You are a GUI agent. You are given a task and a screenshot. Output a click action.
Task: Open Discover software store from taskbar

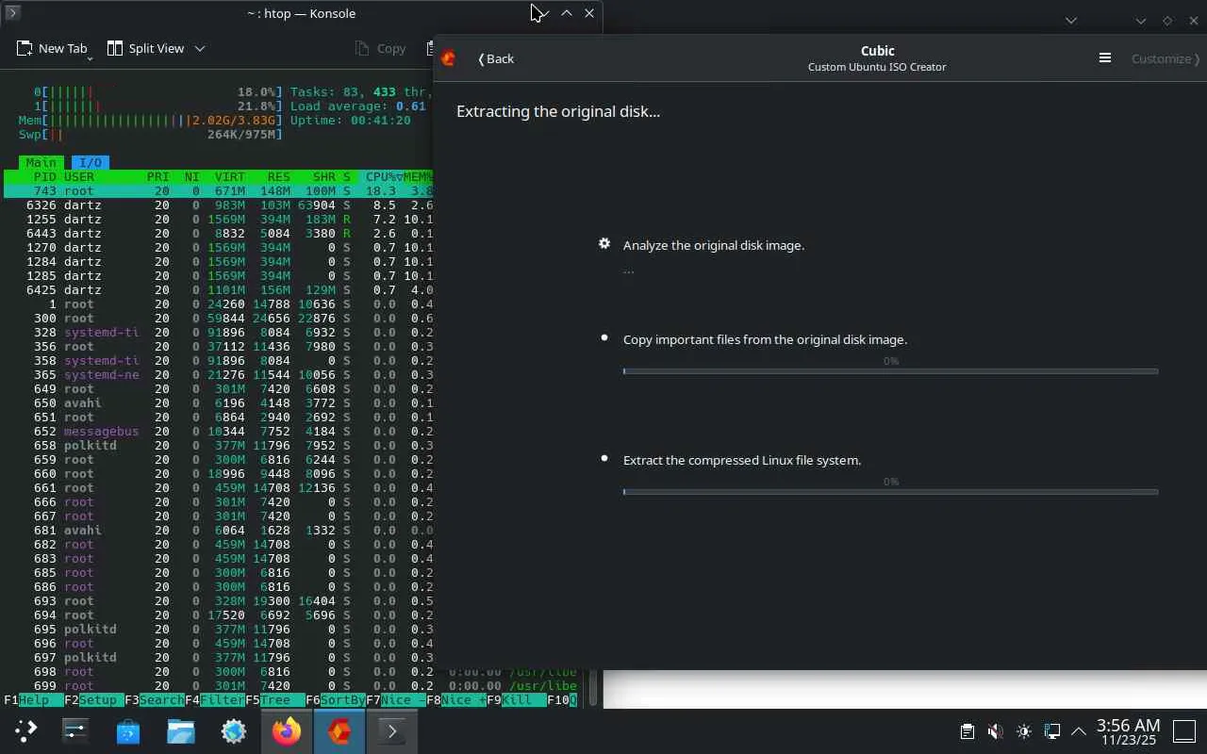(x=128, y=730)
